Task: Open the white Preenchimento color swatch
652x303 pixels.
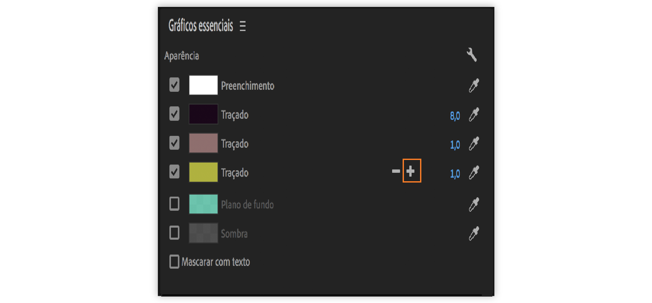Action: pyautogui.click(x=203, y=85)
